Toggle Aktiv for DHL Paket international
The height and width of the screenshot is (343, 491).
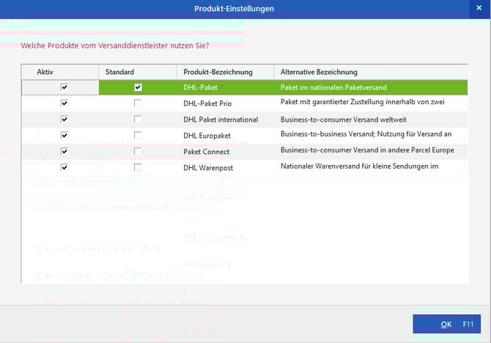[64, 119]
